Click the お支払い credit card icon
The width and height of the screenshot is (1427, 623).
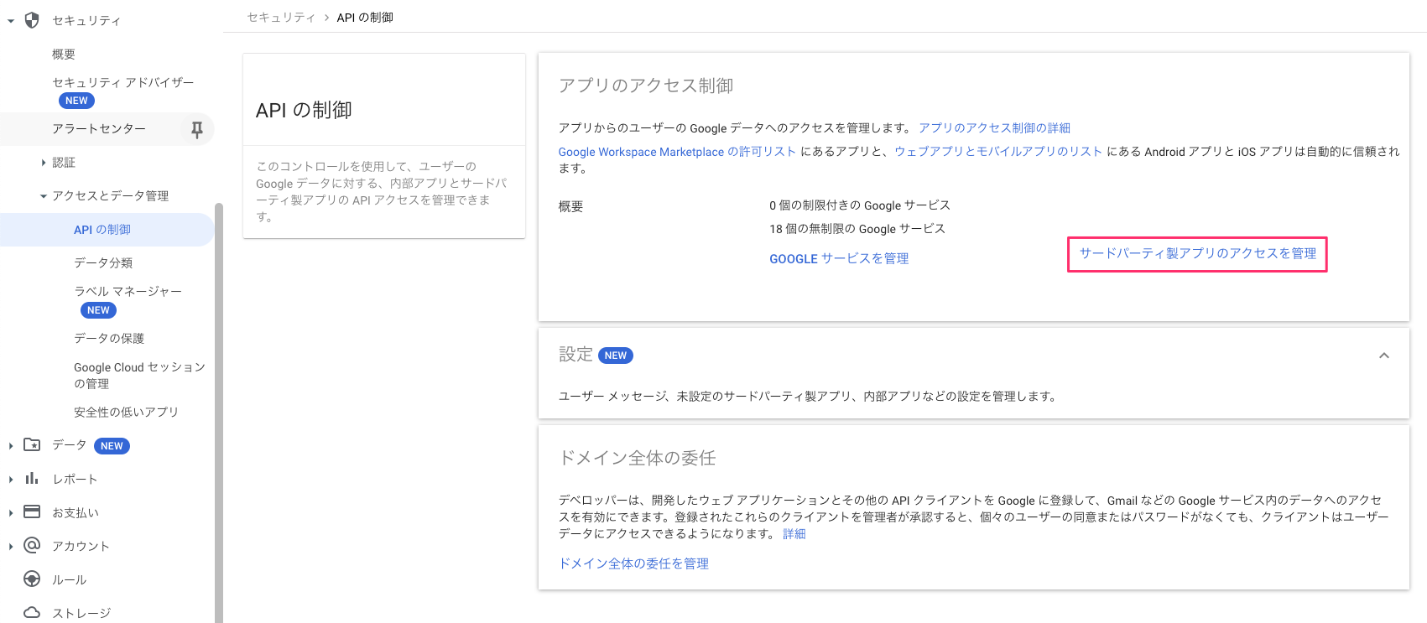(x=32, y=512)
